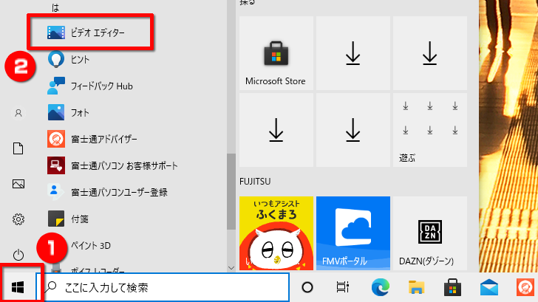This screenshot has width=538, height=302.
Task: Click the FUJITSU tile group header
Action: 255,182
